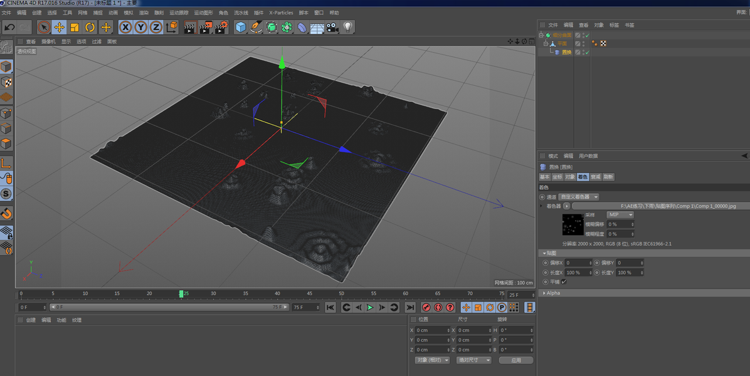Open the Render Settings gear clapboard
The height and width of the screenshot is (376, 750).
click(221, 27)
